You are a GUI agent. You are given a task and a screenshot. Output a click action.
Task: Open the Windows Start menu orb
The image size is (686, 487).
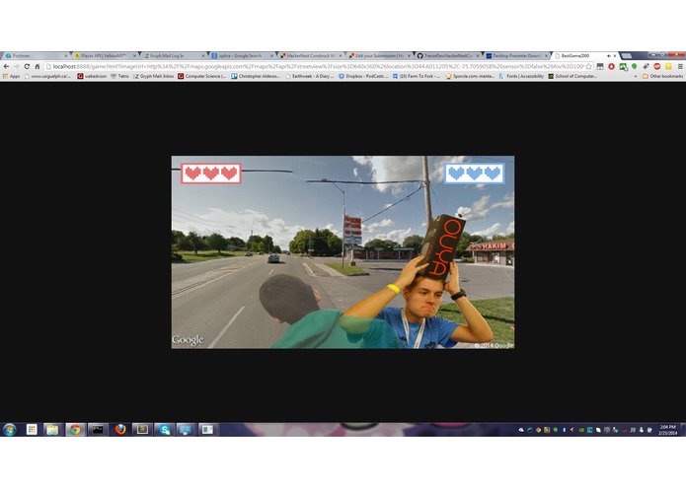[x=9, y=430]
